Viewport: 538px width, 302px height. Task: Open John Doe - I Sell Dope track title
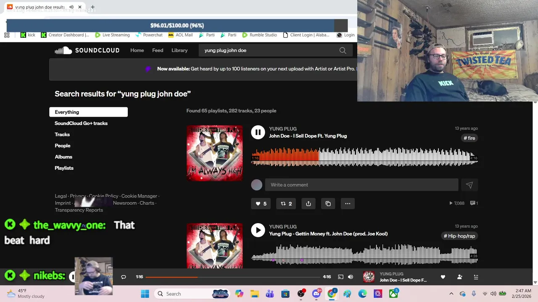[308, 136]
